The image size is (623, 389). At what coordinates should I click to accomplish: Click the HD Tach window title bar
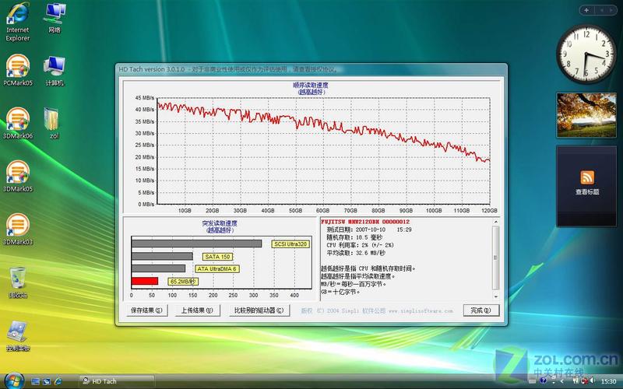tap(311, 69)
